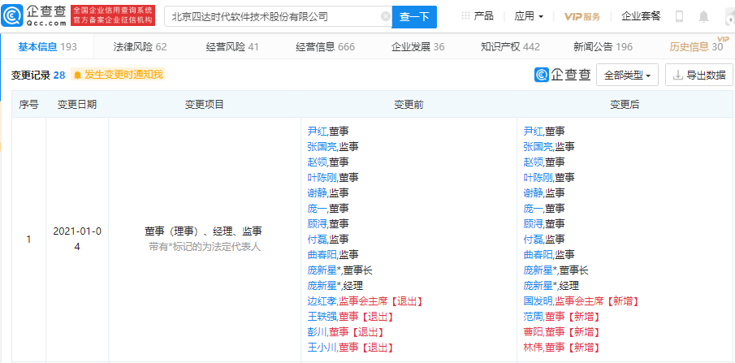Open 付磊 link in 变更后 column
The image size is (735, 363).
[534, 240]
